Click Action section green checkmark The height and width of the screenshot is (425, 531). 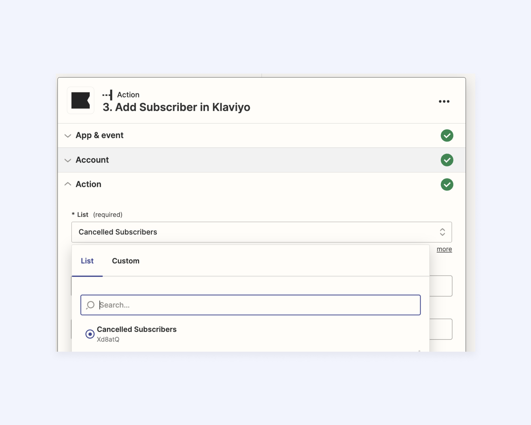(x=447, y=184)
